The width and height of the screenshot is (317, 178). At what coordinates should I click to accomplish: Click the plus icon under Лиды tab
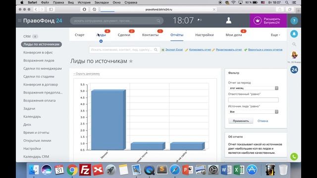tap(101, 41)
